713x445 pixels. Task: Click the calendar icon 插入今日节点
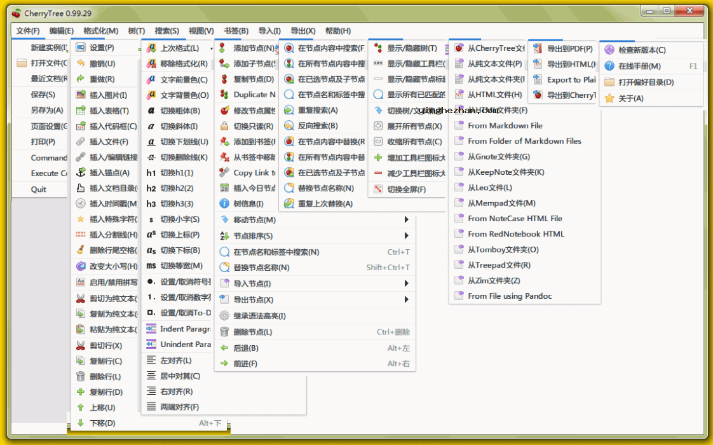tap(224, 188)
